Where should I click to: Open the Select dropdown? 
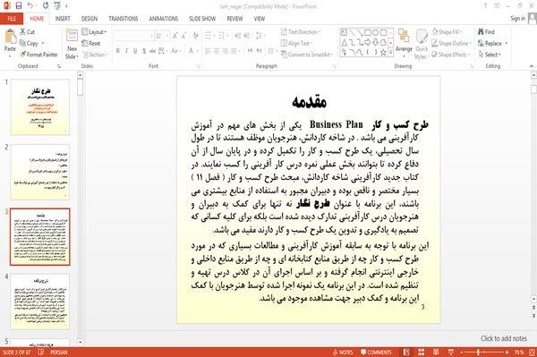[490, 55]
